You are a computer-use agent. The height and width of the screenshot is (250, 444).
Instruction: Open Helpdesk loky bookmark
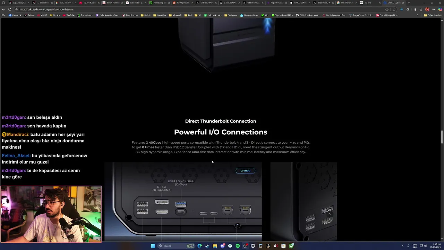[213, 15]
